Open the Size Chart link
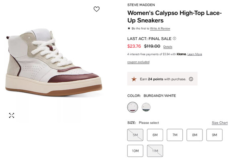 click(x=220, y=123)
